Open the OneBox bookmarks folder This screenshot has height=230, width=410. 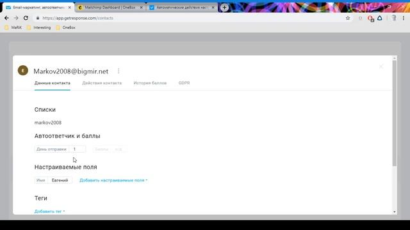click(65, 27)
